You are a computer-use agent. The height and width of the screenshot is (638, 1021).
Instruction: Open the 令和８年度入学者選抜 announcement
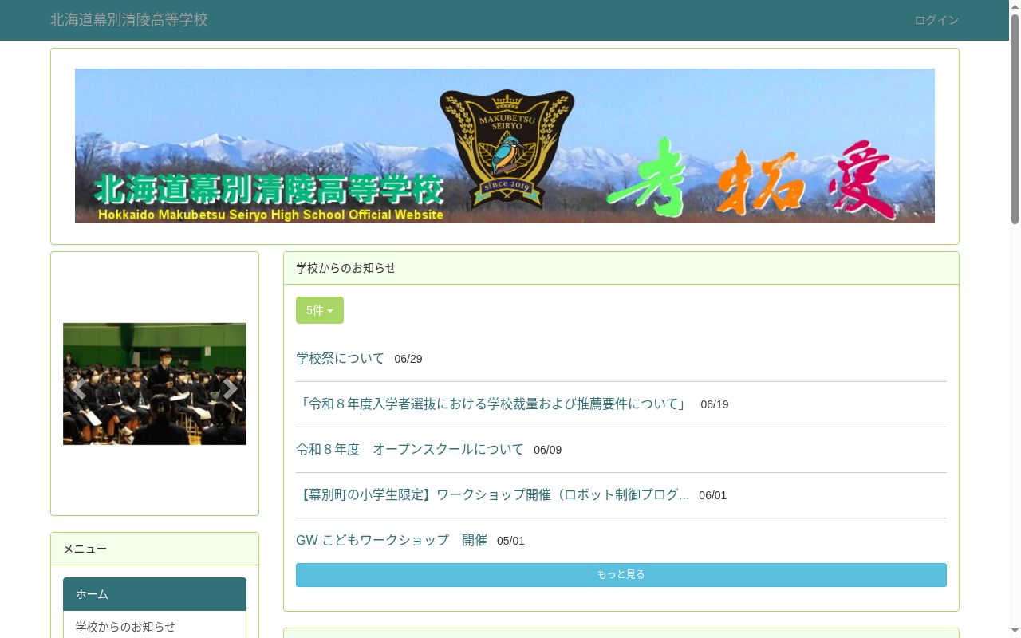point(493,404)
